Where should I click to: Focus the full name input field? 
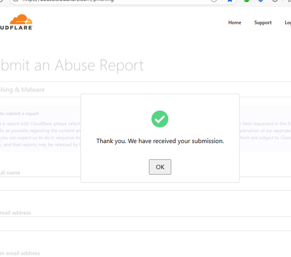[x=145, y=183]
